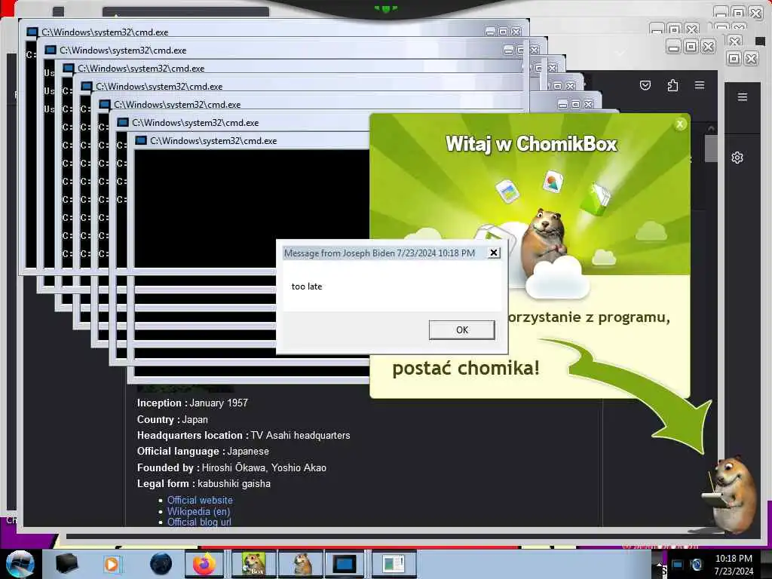The width and height of the screenshot is (772, 579).
Task: Click the blue circular tray icon beside the clock
Action: pyautogui.click(x=696, y=565)
